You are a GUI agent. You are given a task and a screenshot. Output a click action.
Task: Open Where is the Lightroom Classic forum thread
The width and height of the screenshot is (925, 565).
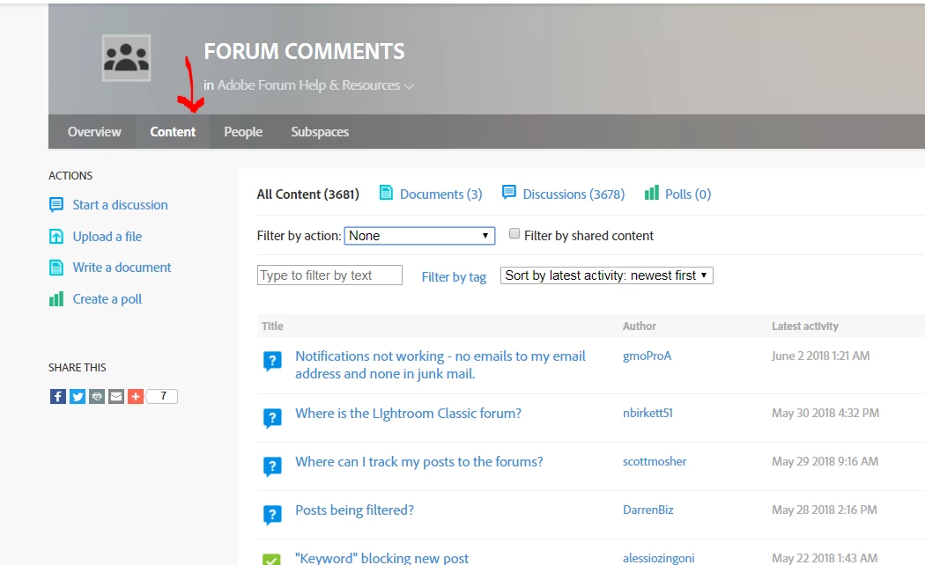pyautogui.click(x=408, y=414)
